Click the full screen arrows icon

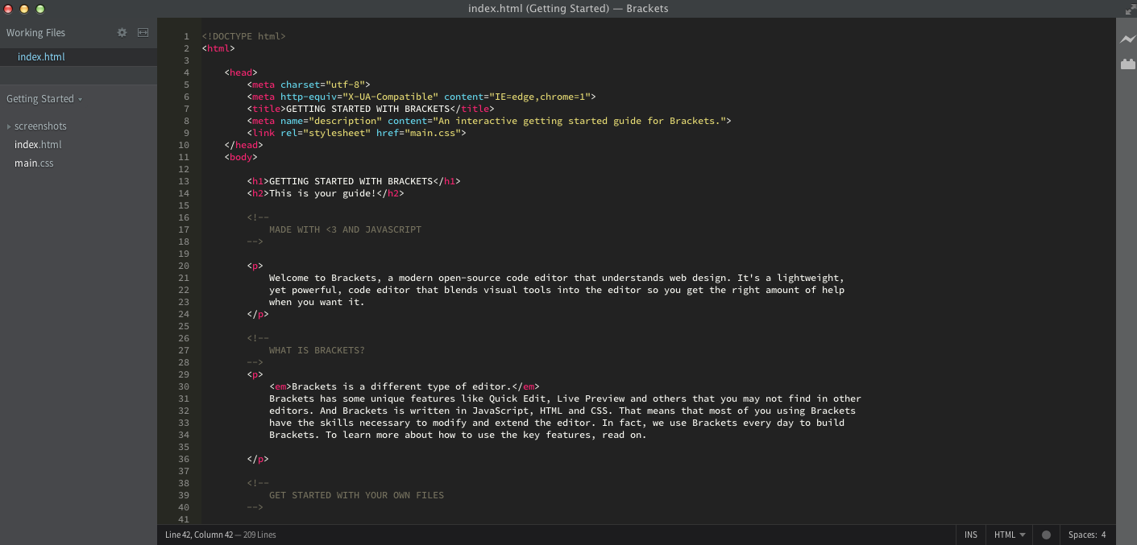pos(1130,9)
